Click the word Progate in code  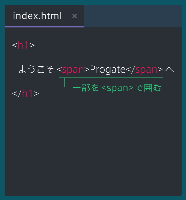point(108,70)
